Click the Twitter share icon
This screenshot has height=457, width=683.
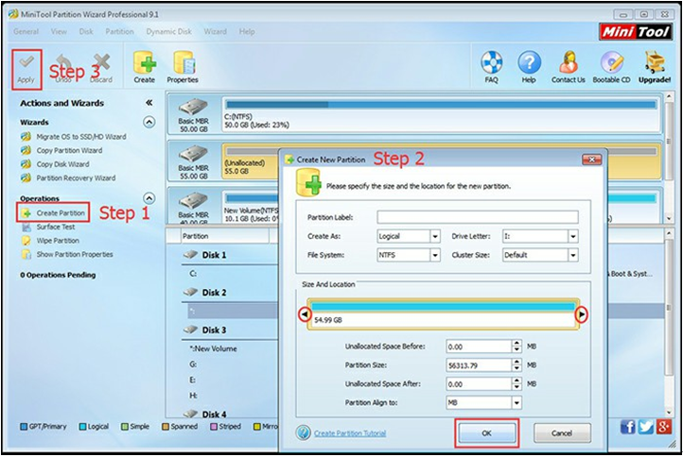(x=645, y=427)
